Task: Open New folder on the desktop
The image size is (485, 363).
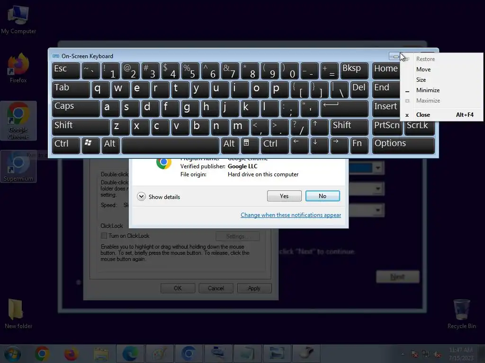Action: [18, 314]
